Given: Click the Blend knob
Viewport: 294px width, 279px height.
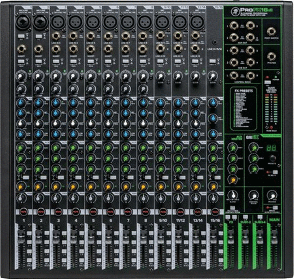Looking at the screenshot, I should [x=233, y=195].
